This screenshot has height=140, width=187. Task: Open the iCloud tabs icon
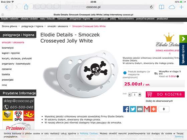(172, 7)
